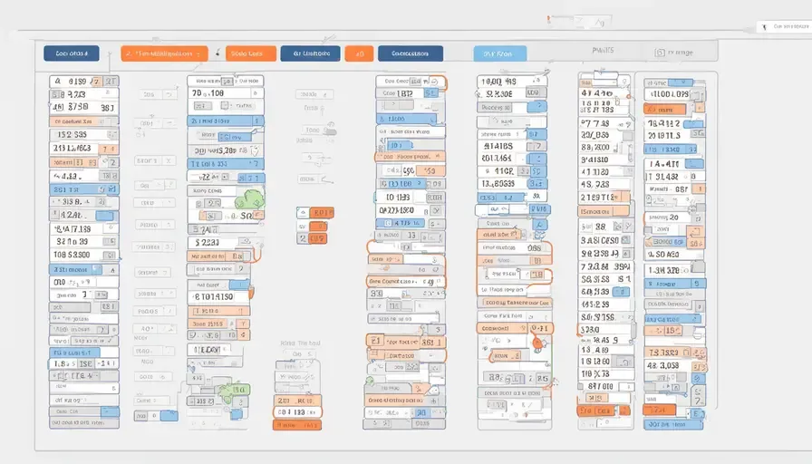Viewport: 812px width, 464px height.
Task: Select the orange "ISmocuos" row
Action: click(x=604, y=211)
